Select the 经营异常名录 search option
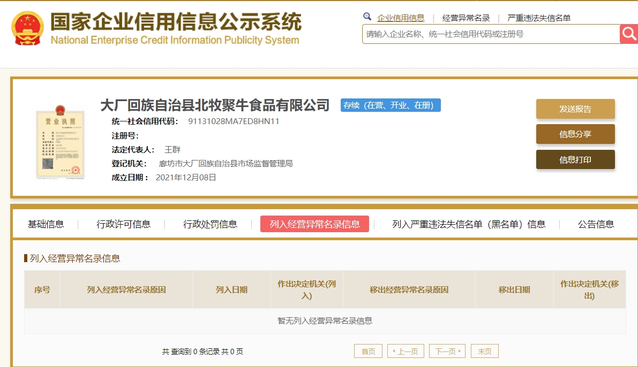Screen dimensions: 638x367 [466, 18]
